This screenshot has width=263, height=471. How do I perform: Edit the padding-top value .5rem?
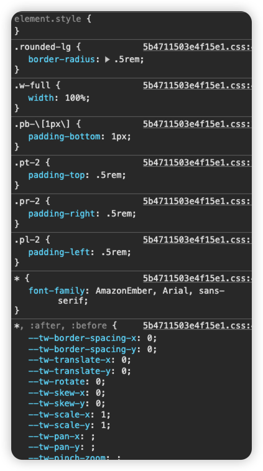pyautogui.click(x=108, y=175)
